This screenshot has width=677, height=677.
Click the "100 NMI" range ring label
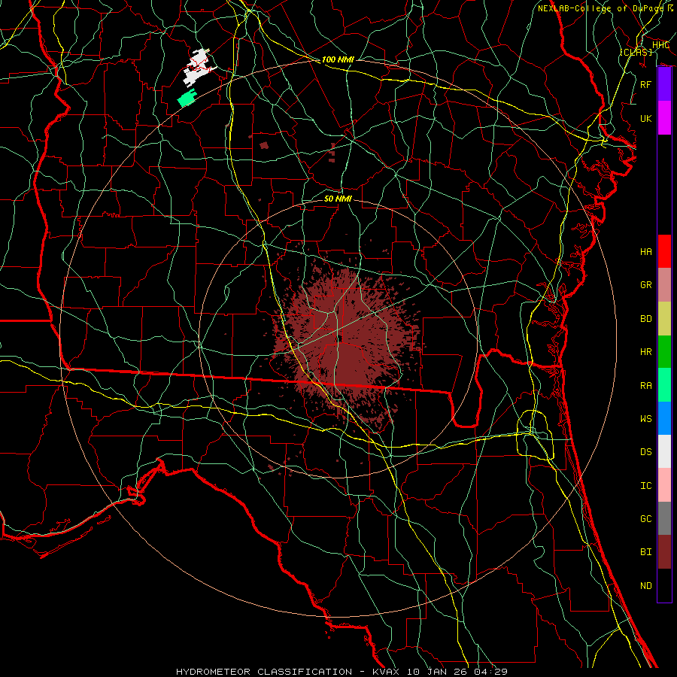[x=338, y=59]
